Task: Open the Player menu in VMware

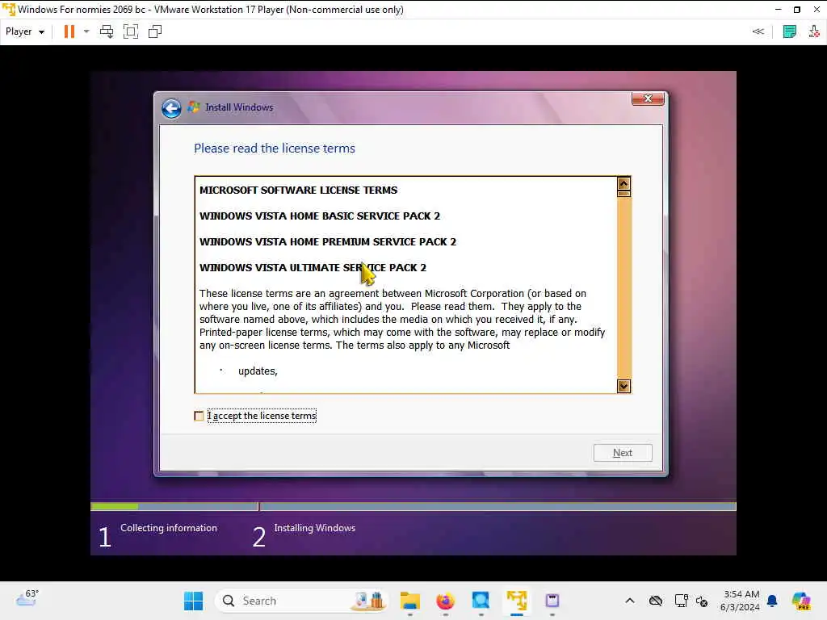Action: click(x=25, y=31)
